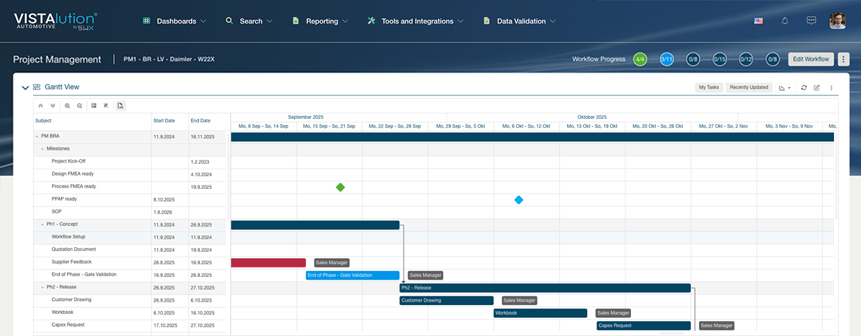Zoom out the Gantt chart timeline
Viewport: 861px width, 336px height.
coord(80,106)
